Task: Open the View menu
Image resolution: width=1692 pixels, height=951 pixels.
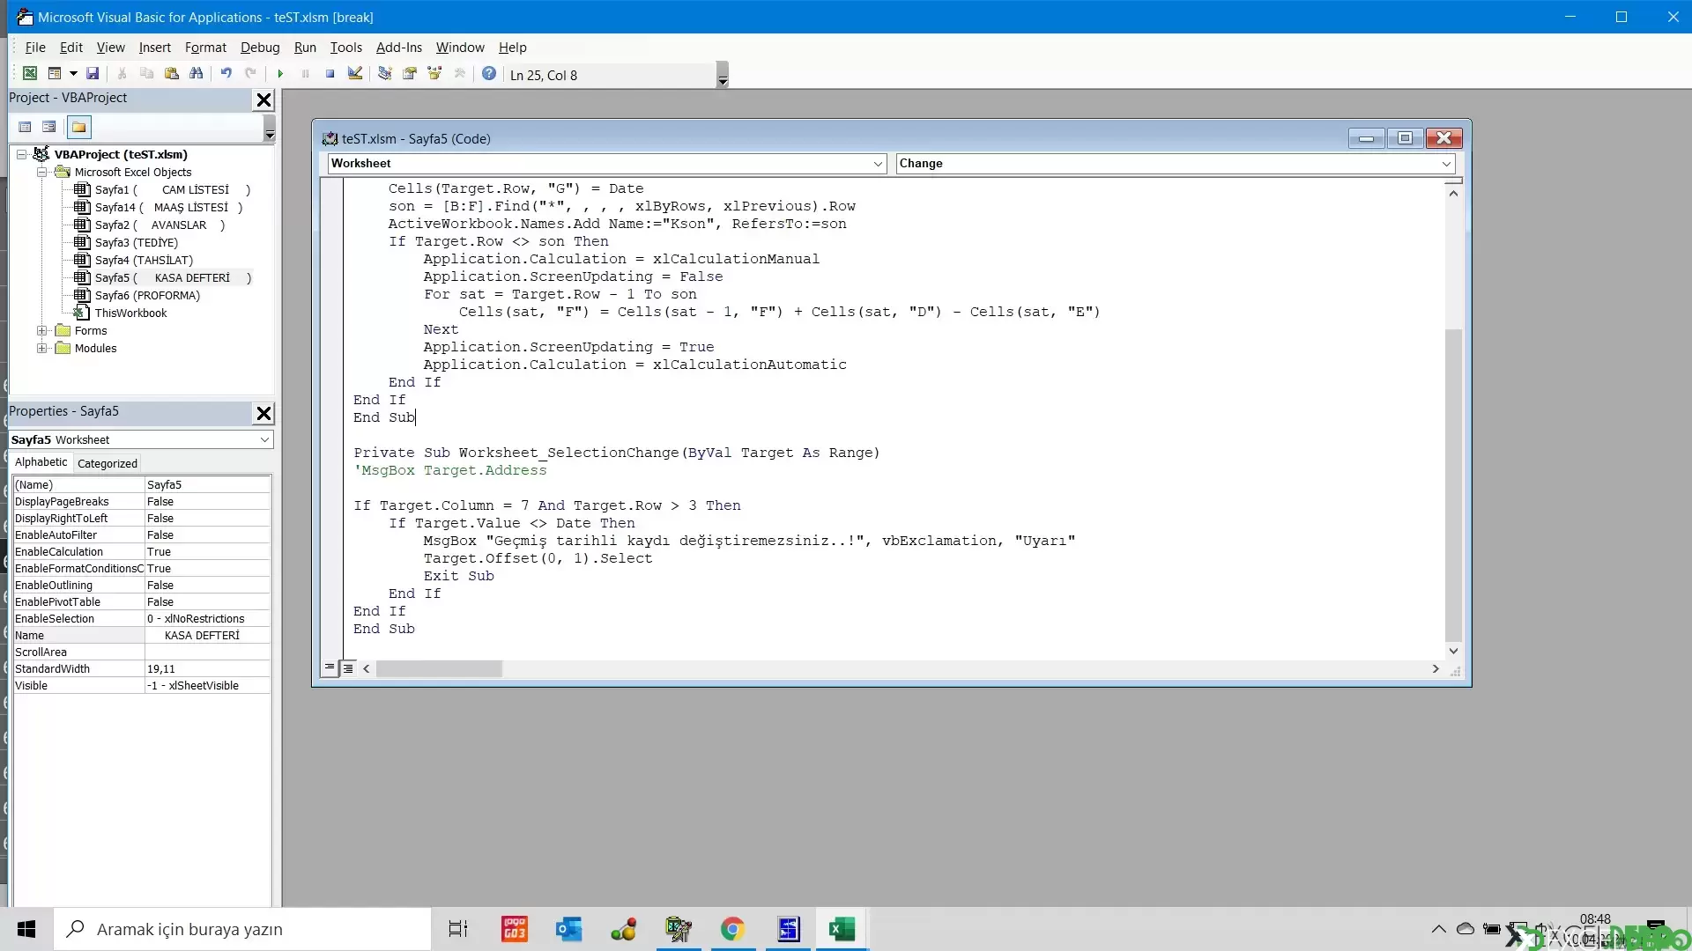Action: (x=110, y=47)
